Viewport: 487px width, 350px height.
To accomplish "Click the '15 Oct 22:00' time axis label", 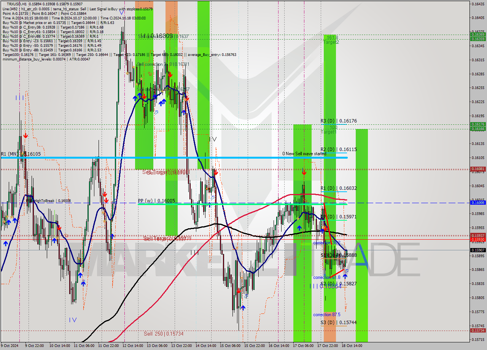I will pos(255,346).
